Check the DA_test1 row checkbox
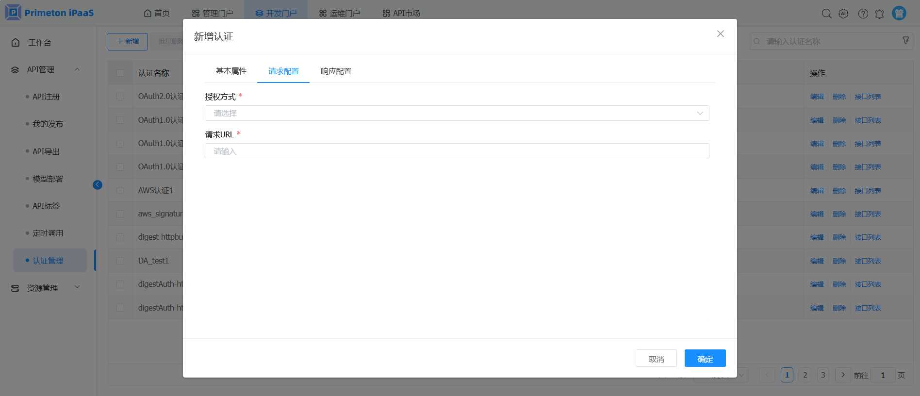 (x=120, y=261)
